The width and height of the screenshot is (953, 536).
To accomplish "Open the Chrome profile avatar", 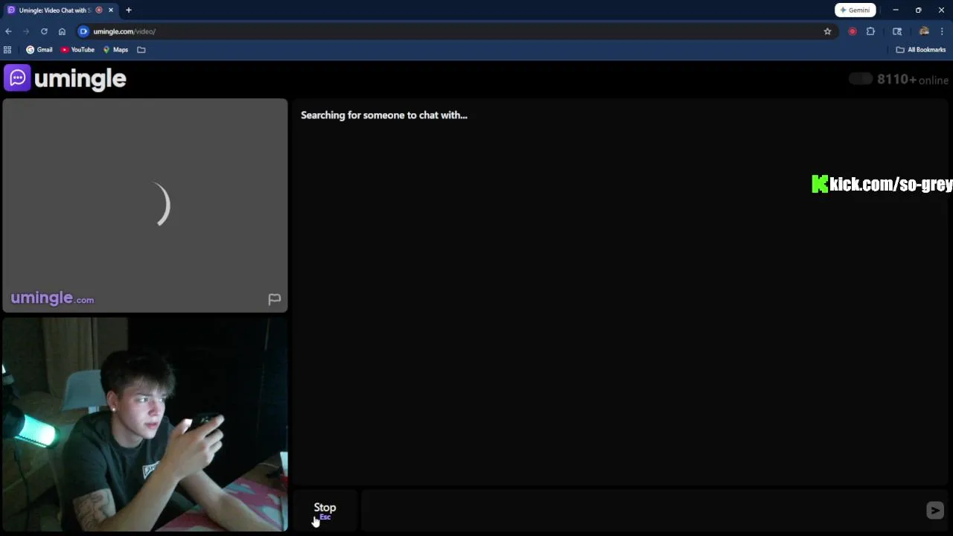I will 924,31.
